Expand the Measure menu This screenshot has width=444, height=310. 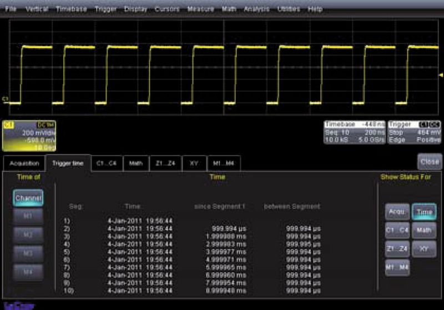pos(200,9)
